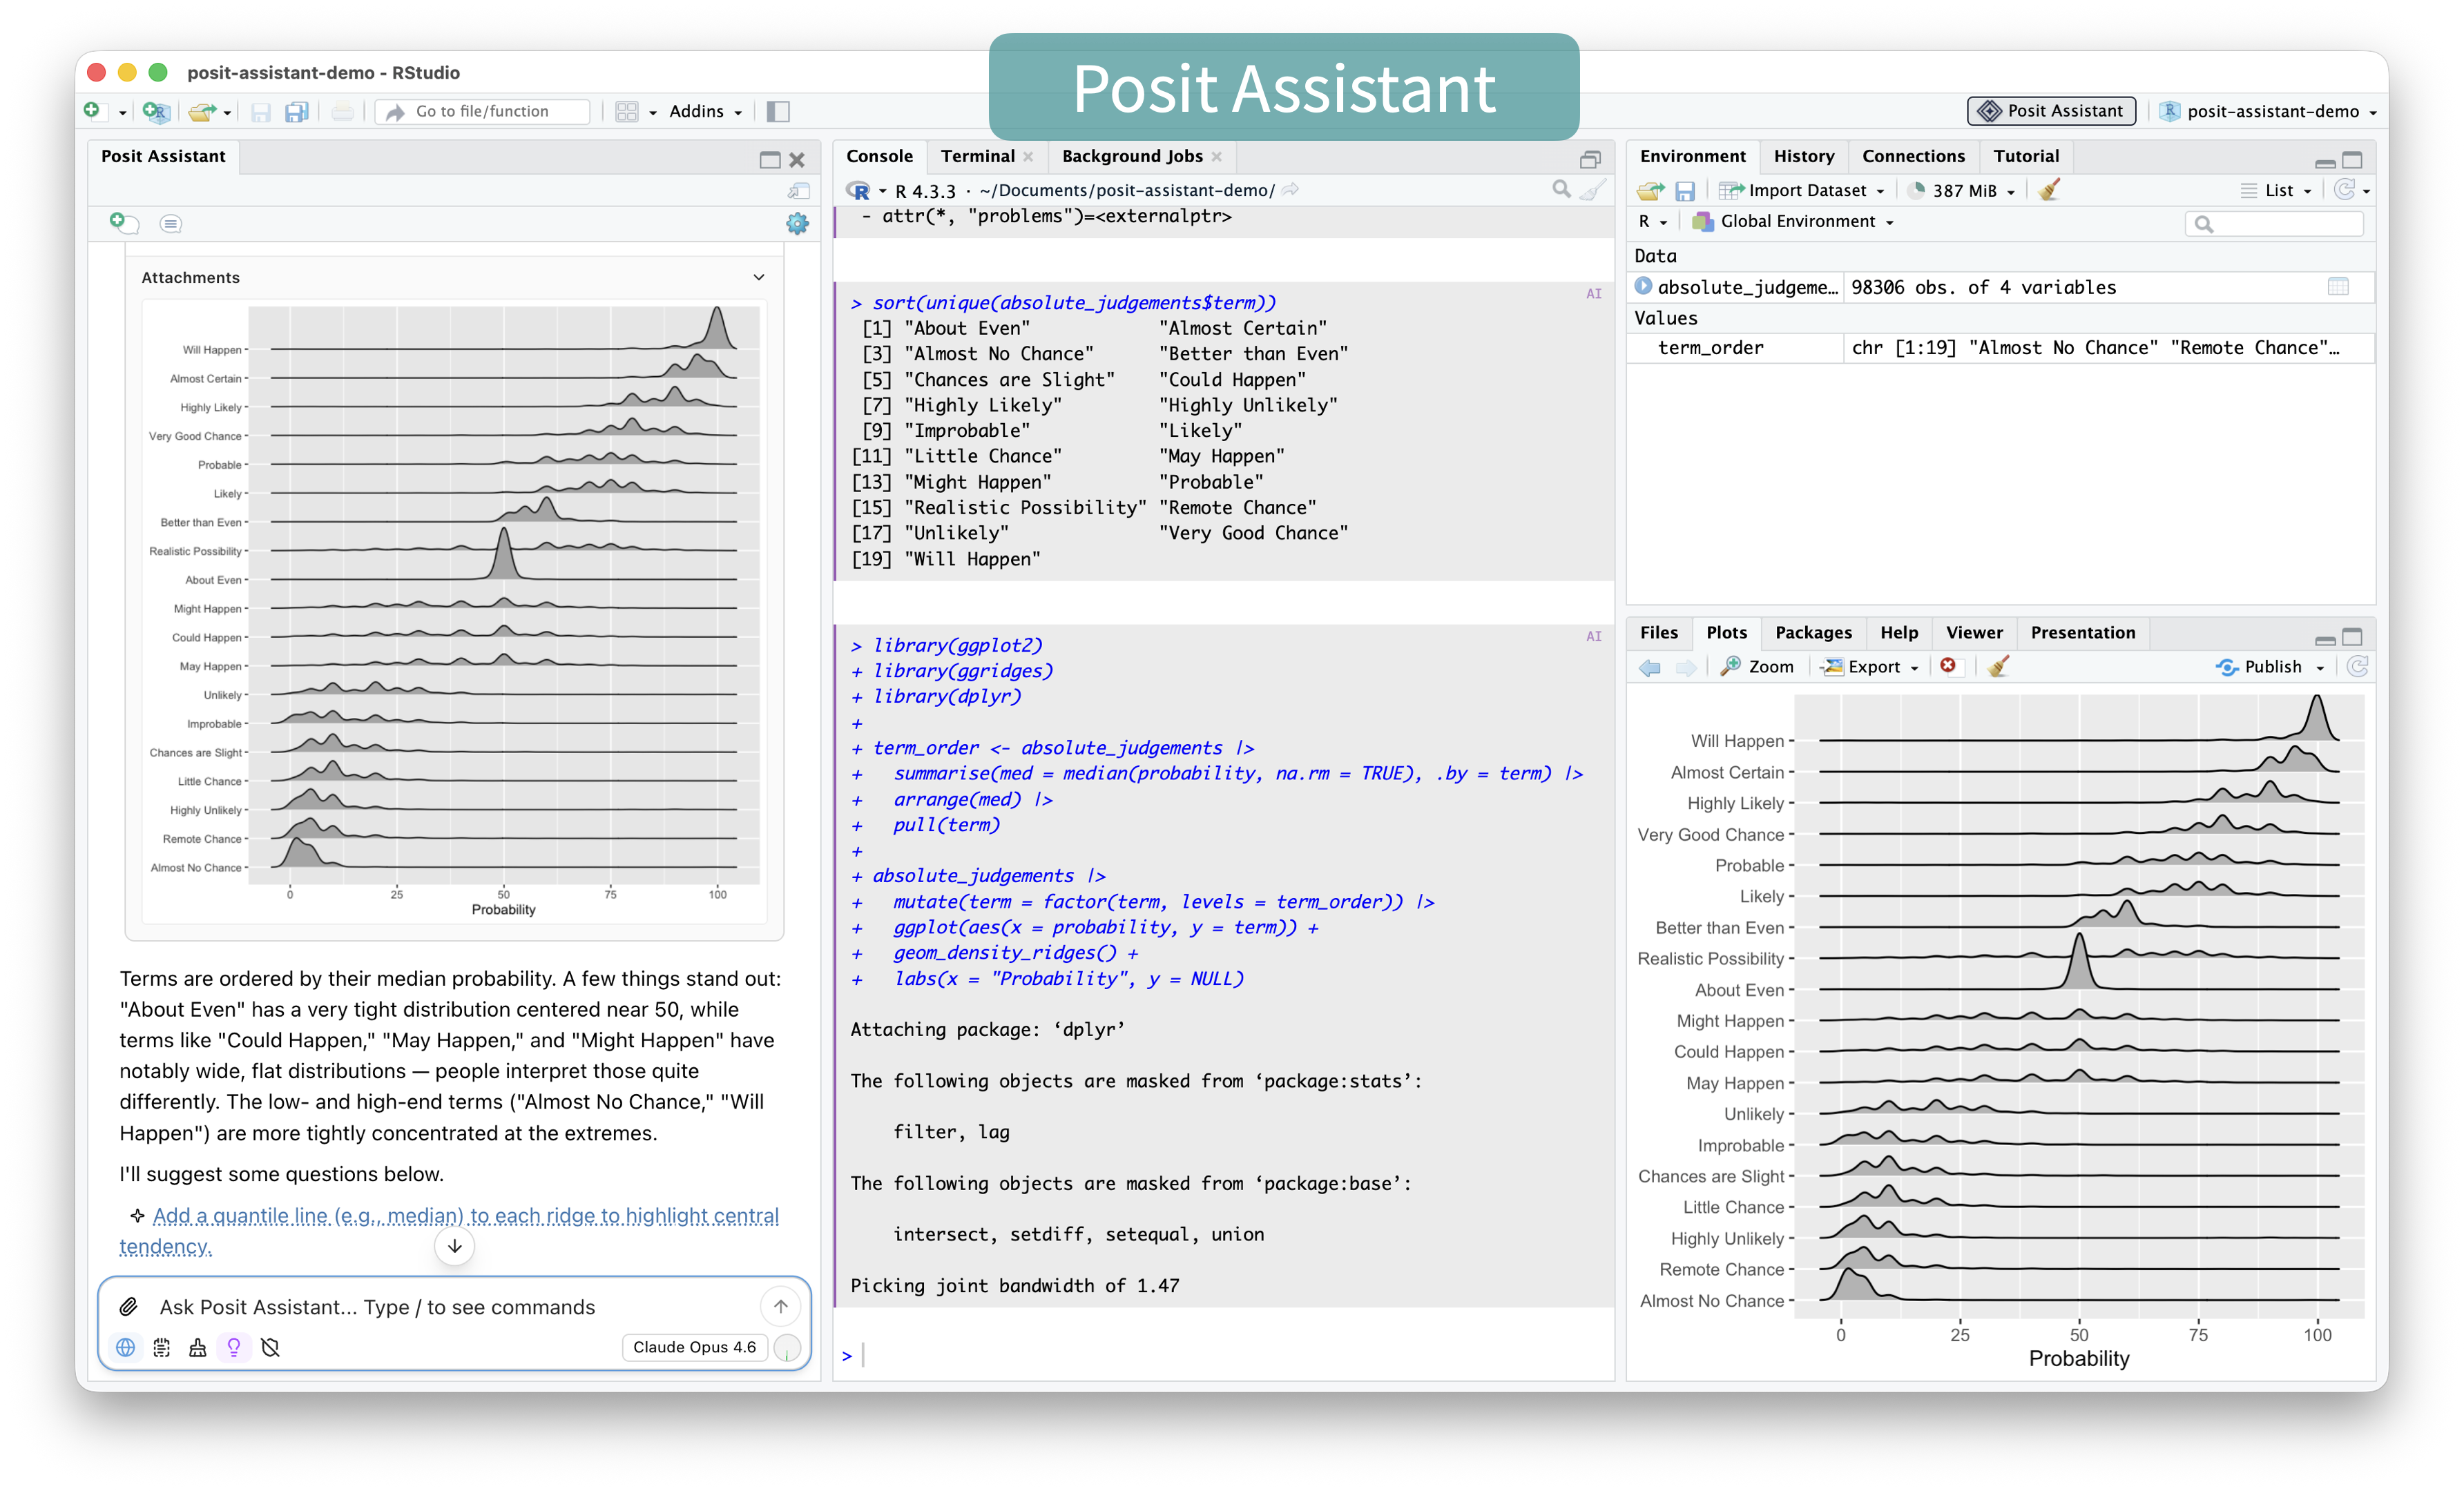
Task: Expand the absolute_judgements data object
Action: tap(1643, 286)
